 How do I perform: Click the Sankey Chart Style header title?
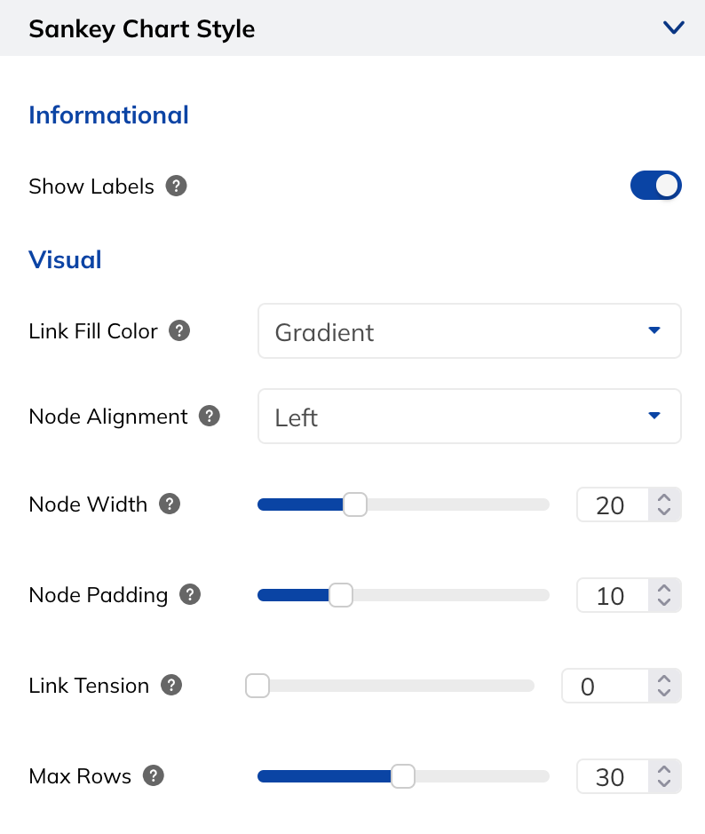[142, 28]
